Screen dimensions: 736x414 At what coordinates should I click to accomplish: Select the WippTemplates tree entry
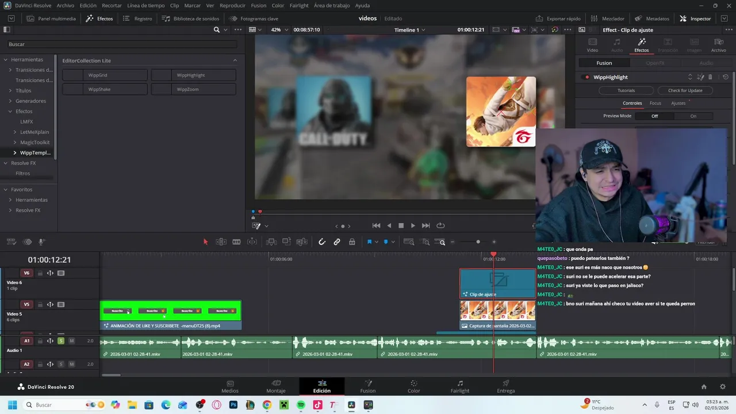35,153
